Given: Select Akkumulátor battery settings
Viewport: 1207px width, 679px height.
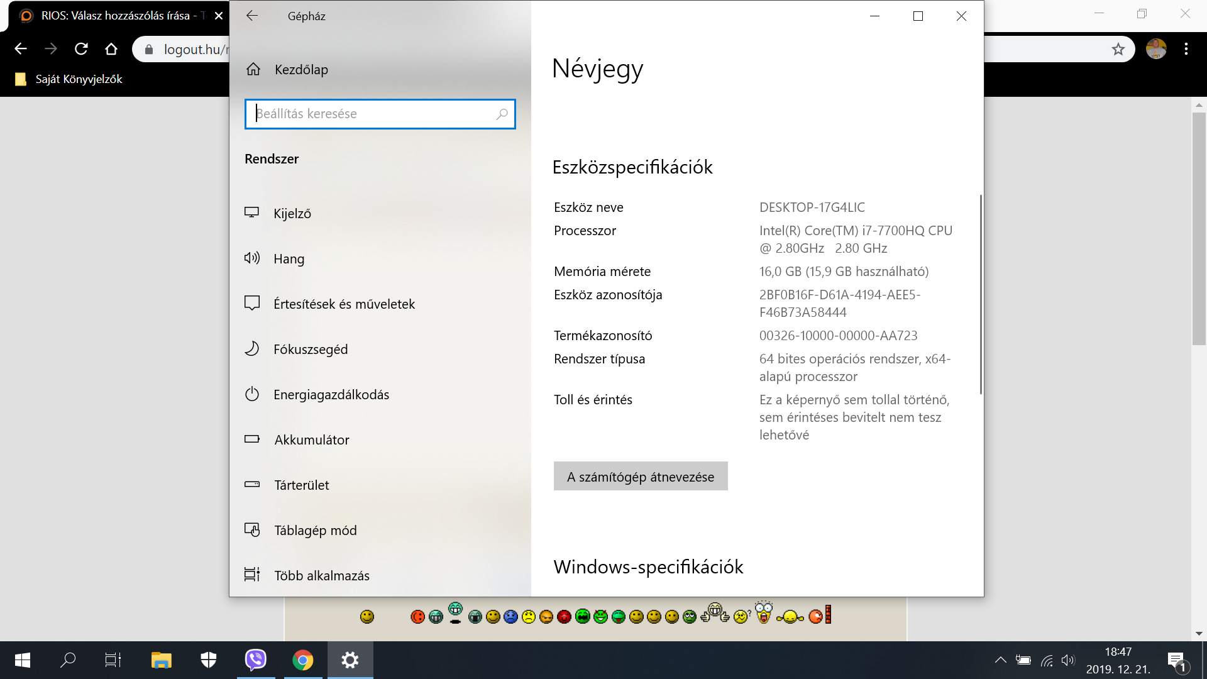Looking at the screenshot, I should point(311,440).
